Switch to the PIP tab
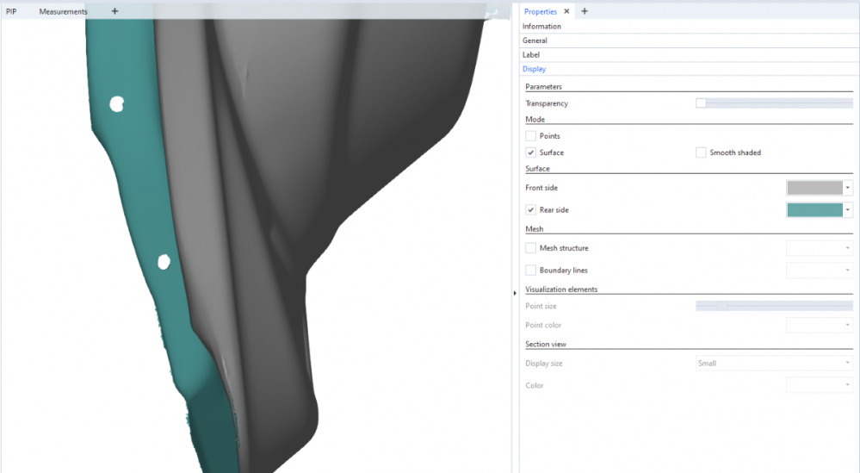 (x=11, y=11)
